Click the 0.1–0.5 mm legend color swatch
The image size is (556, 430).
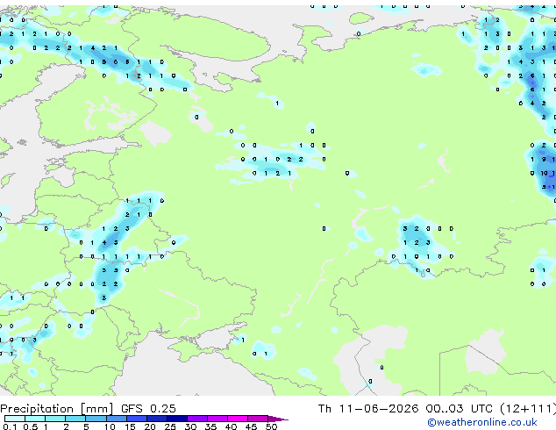(x=15, y=419)
